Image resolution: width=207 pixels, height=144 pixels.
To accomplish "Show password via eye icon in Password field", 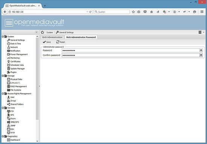I will (x=201, y=50).
